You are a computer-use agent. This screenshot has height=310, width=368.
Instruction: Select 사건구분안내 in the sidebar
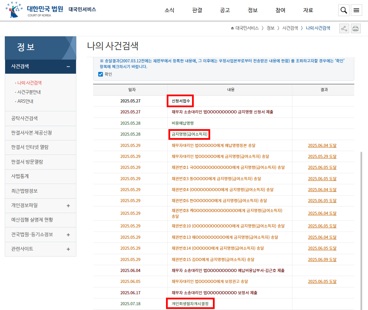point(29,92)
